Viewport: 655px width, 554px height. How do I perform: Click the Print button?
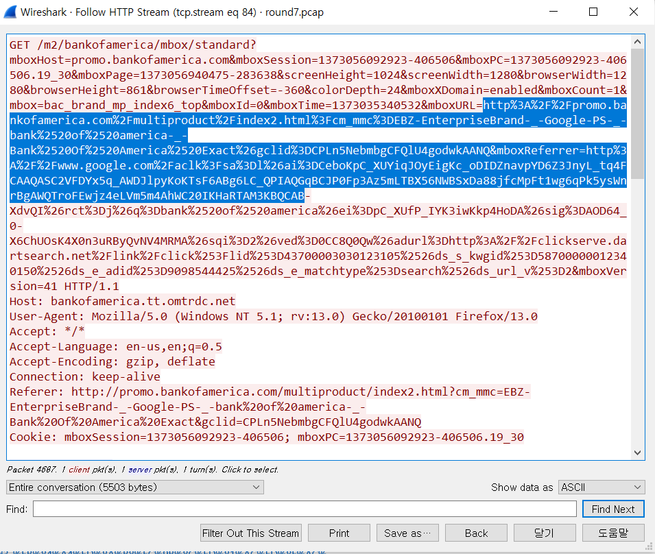click(x=339, y=533)
